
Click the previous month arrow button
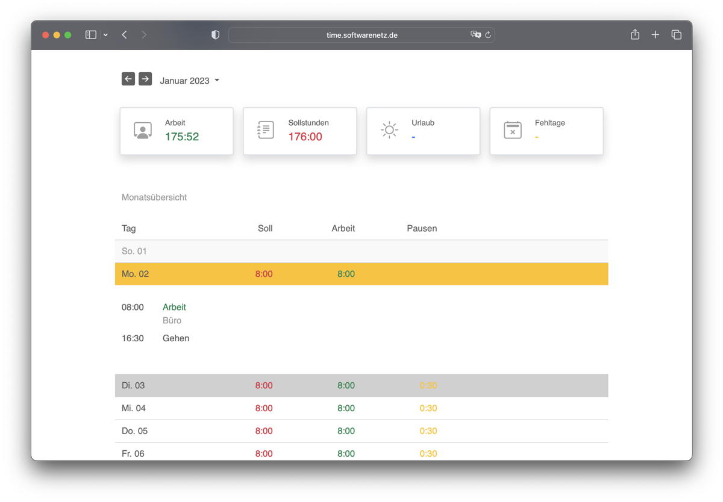pos(128,79)
